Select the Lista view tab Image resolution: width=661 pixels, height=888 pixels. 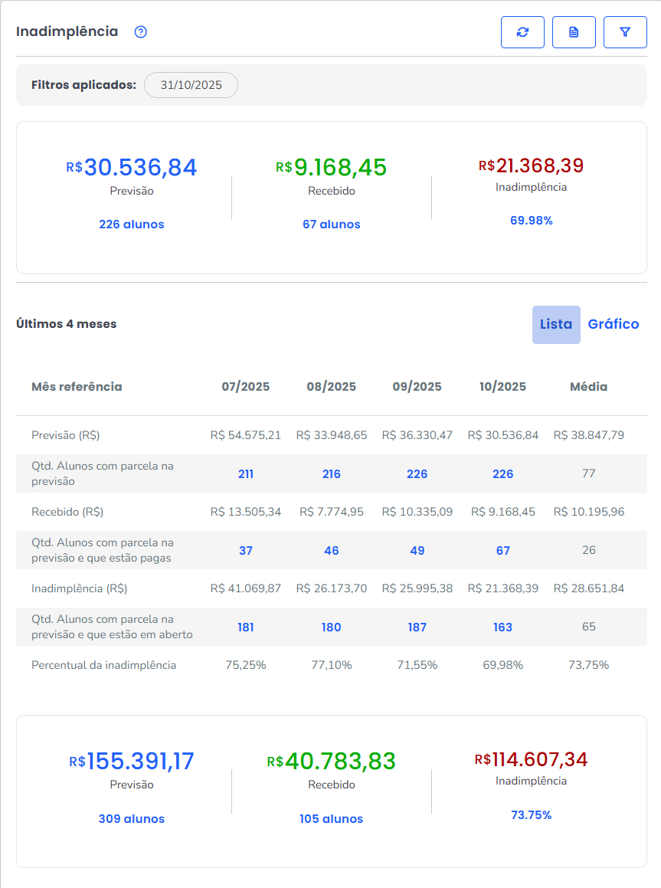(x=556, y=324)
